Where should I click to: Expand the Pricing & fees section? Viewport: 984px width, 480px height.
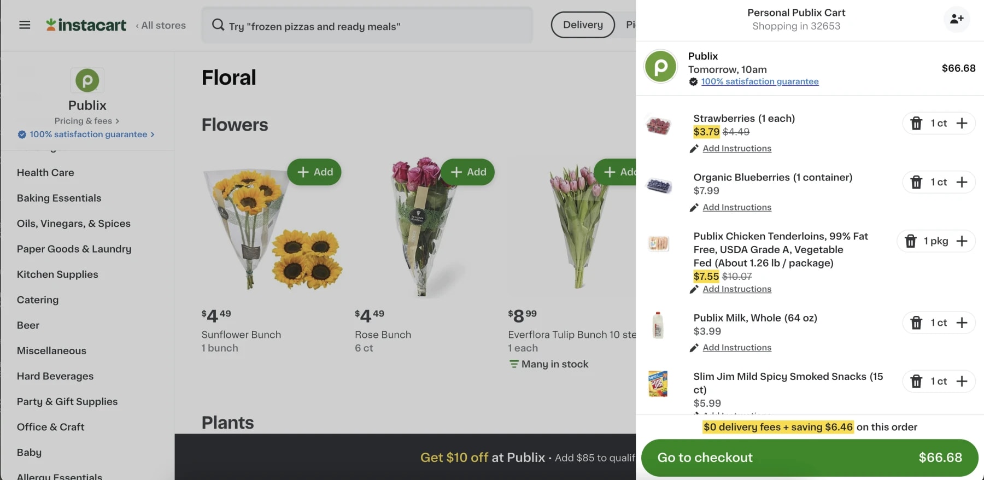pos(86,121)
